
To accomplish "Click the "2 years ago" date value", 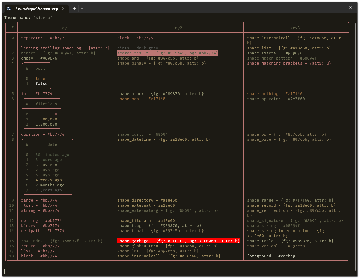I will (x=49, y=190).
